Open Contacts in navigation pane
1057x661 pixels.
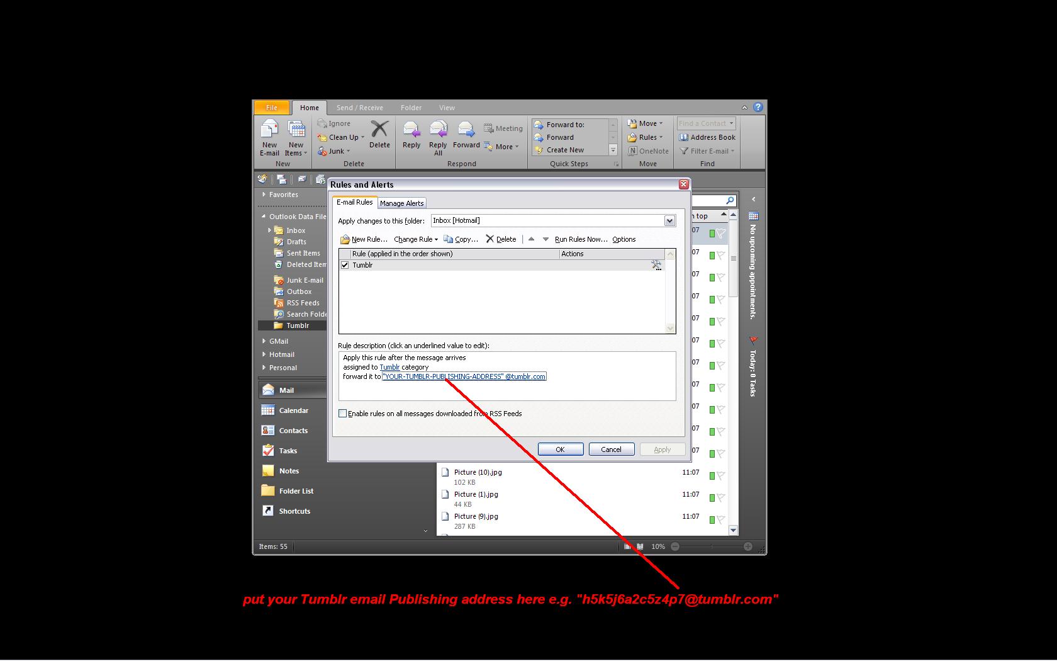pyautogui.click(x=293, y=431)
